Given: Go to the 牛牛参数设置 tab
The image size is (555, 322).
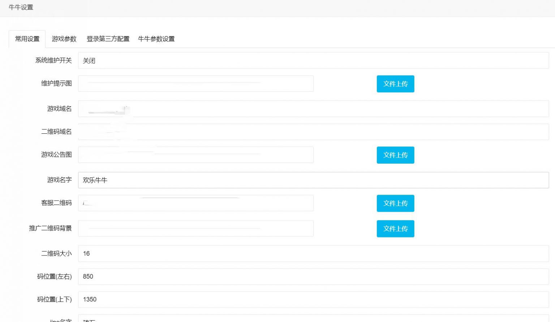Looking at the screenshot, I should (156, 39).
